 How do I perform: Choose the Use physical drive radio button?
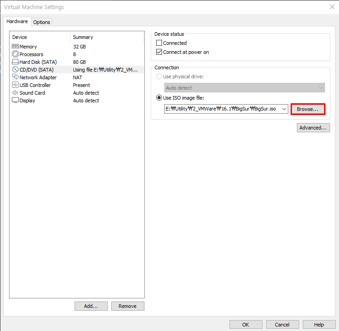159,77
